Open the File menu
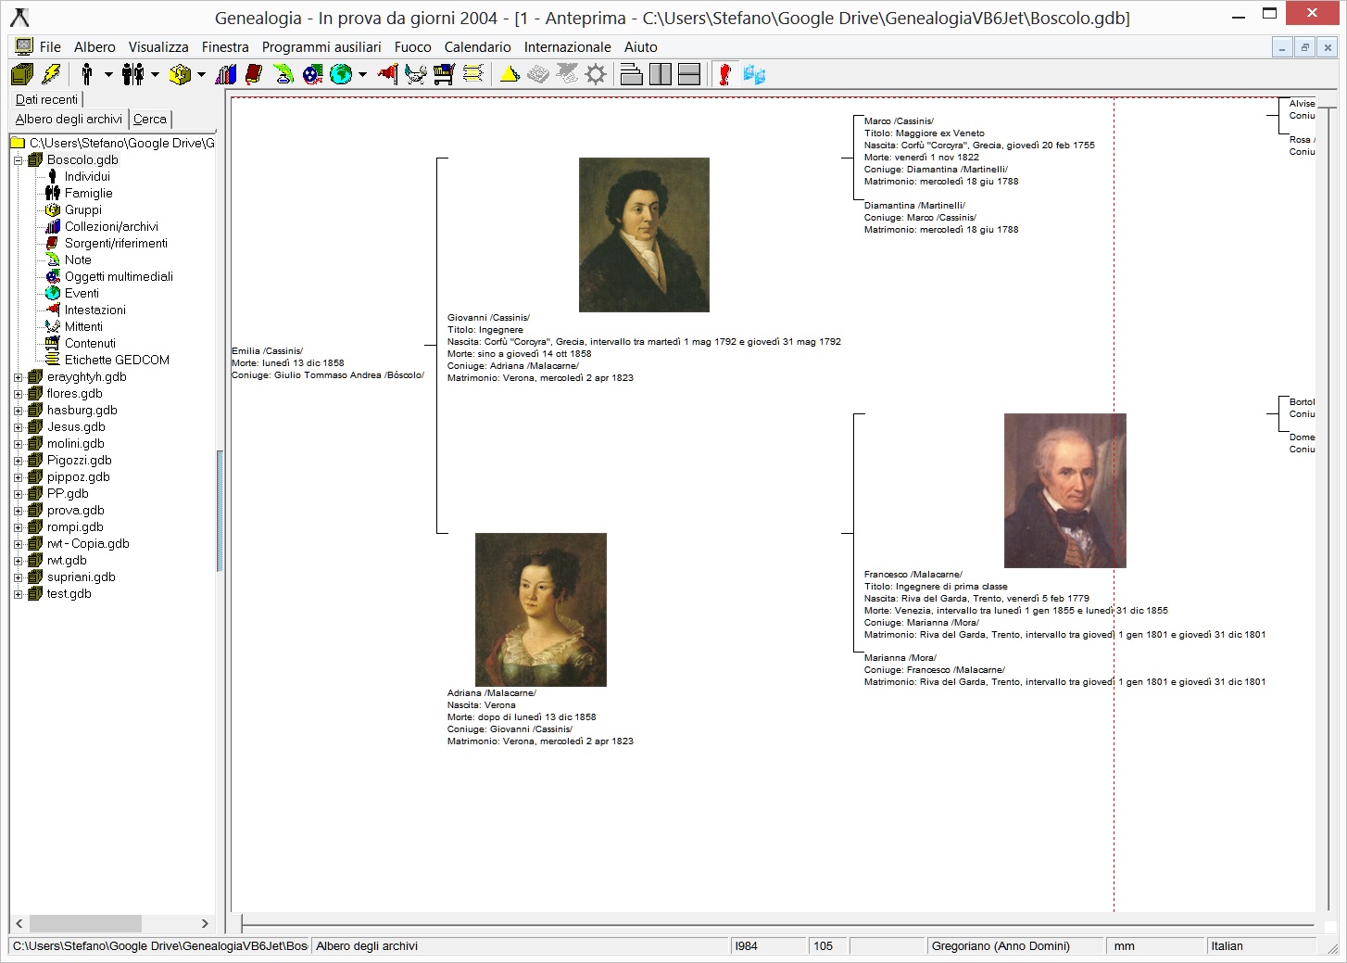This screenshot has height=963, width=1347. click(x=50, y=47)
